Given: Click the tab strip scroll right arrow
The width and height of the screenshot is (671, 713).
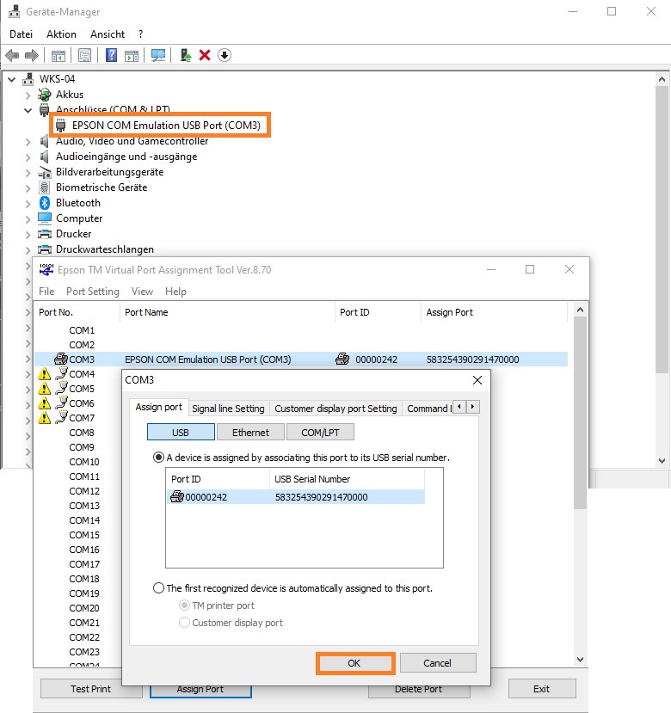Looking at the screenshot, I should [x=472, y=407].
